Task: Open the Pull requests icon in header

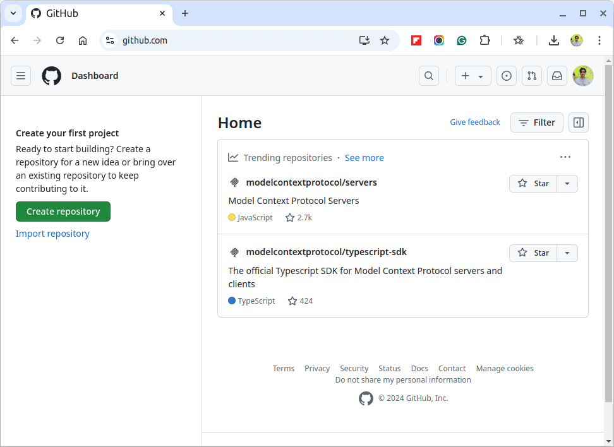Action: coord(532,76)
